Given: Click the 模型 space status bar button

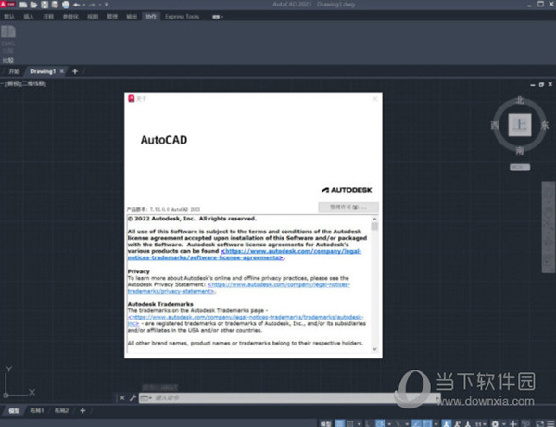Looking at the screenshot, I should point(325,423).
